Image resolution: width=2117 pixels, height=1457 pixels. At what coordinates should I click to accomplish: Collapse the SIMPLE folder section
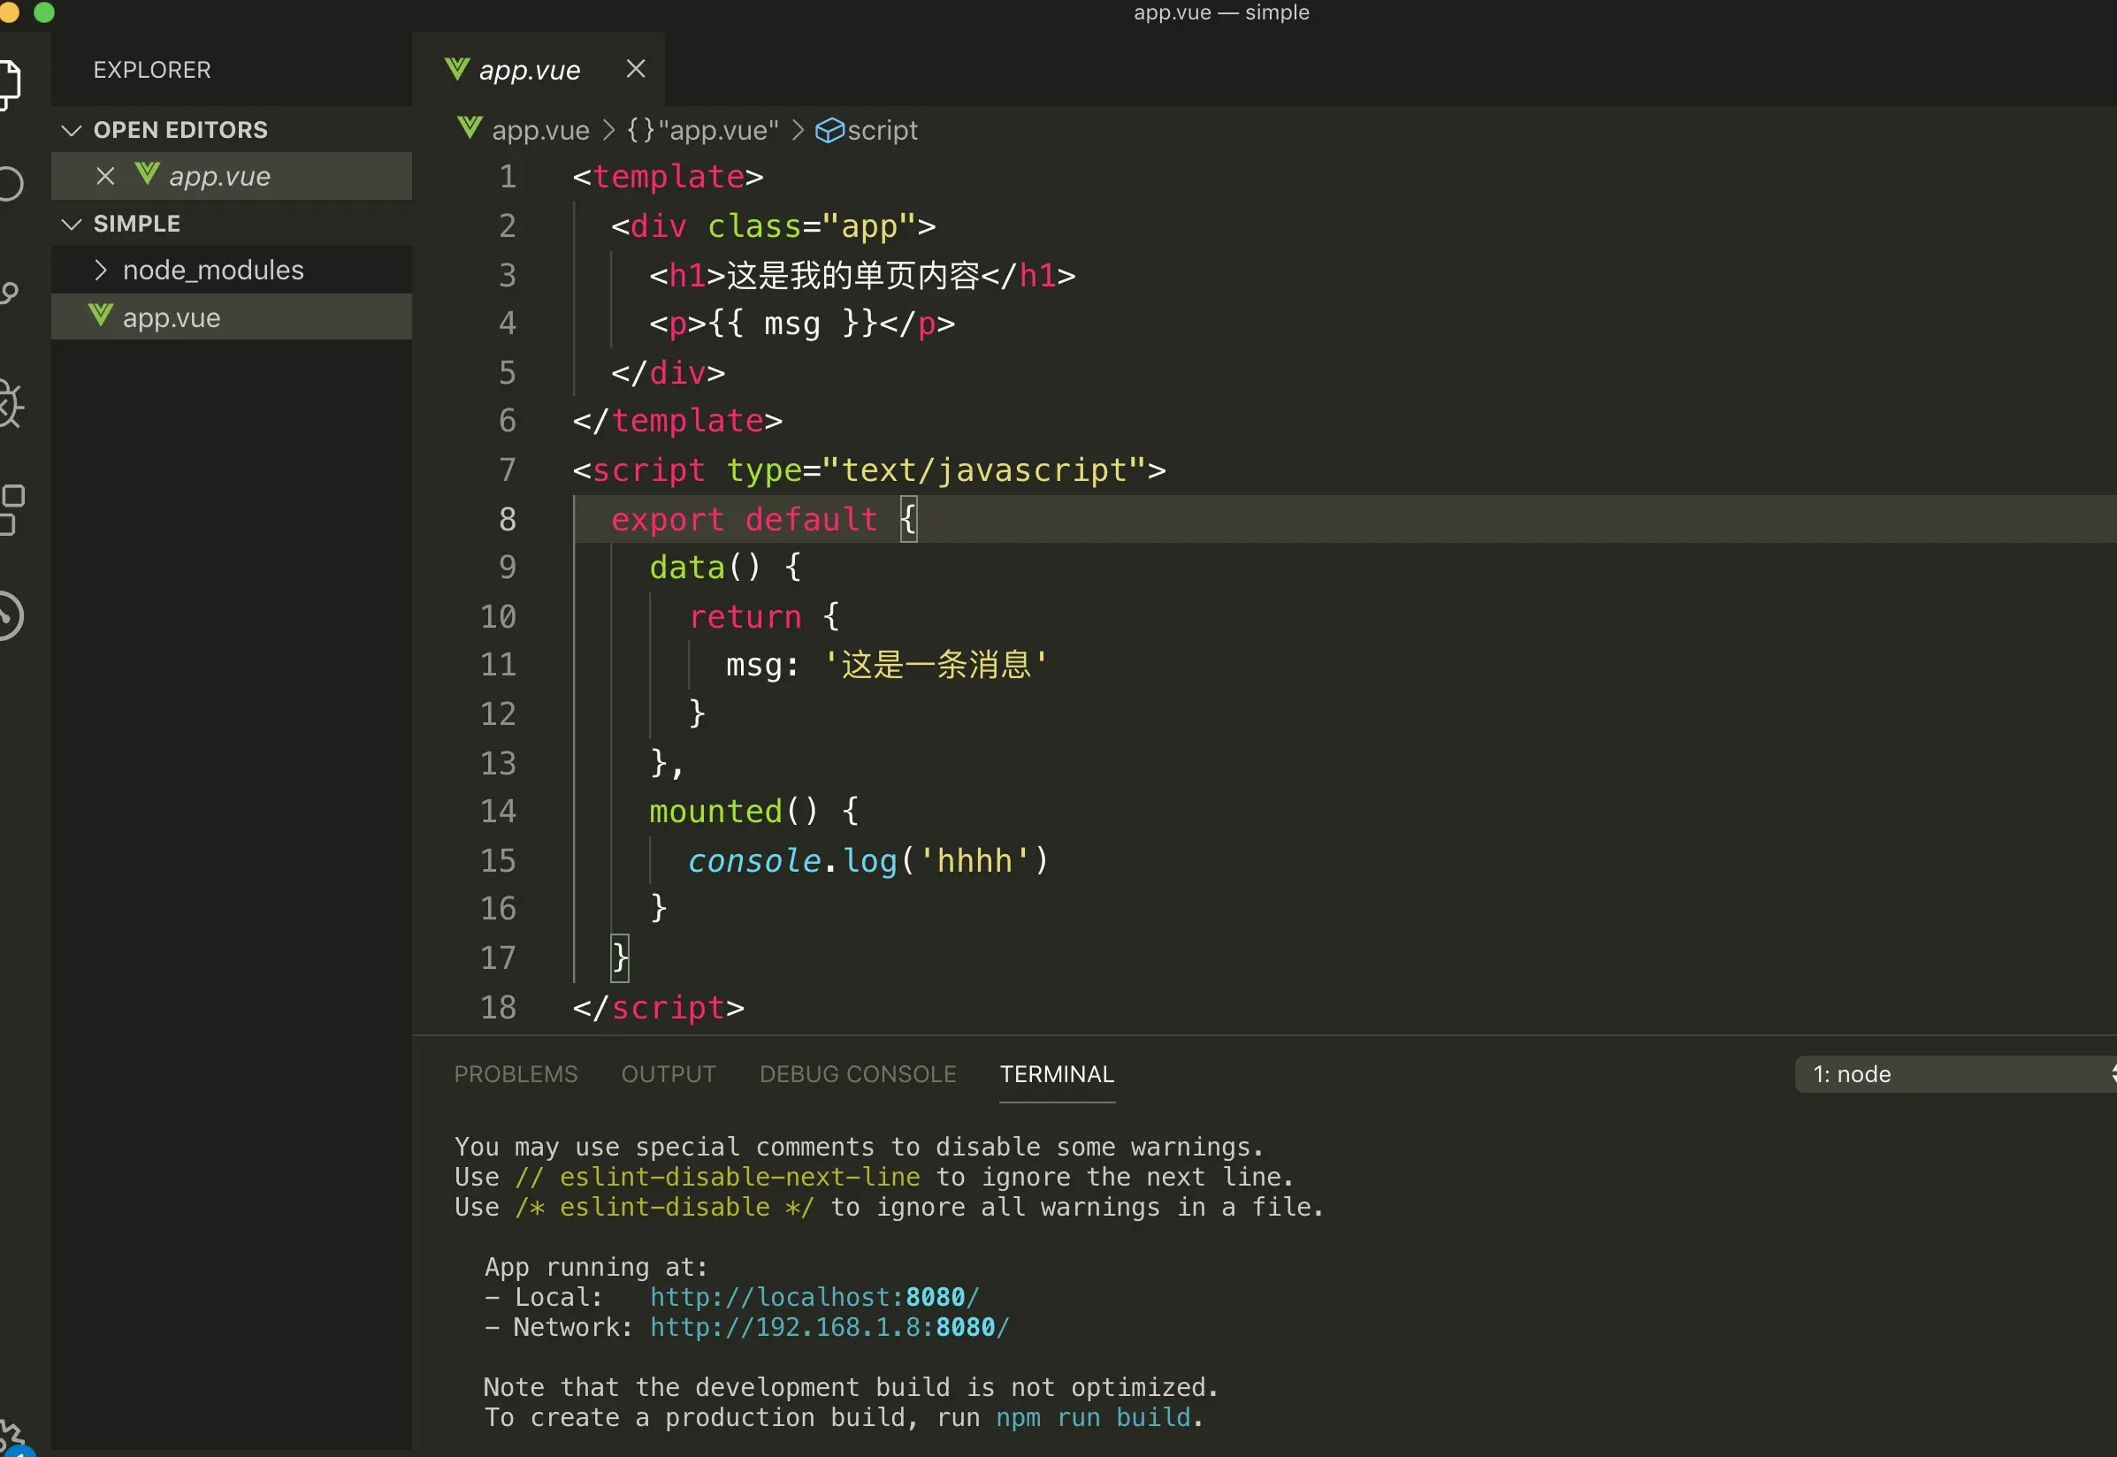point(72,224)
